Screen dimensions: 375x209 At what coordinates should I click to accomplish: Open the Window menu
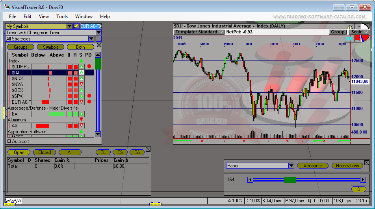(84, 16)
